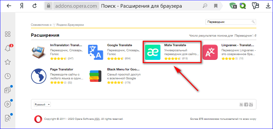The width and height of the screenshot is (273, 129).
Task: Click the Mate Translate star rating (813)
Action: 173,59
